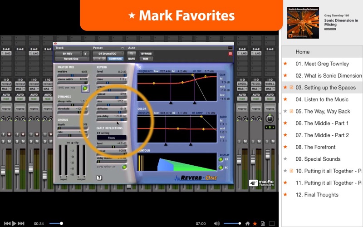The image size is (363, 227).
Task: Toggle favorite star for 06. The Middle - Part 1
Action: coord(285,123)
